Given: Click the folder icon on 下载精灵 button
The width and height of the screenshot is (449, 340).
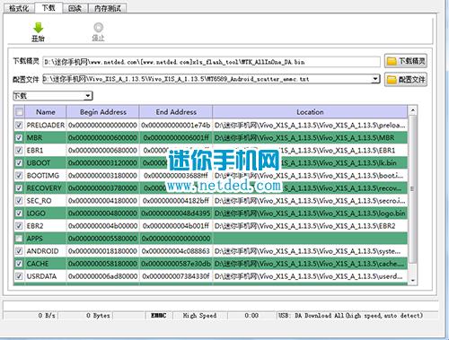Looking at the screenshot, I should pos(392,61).
